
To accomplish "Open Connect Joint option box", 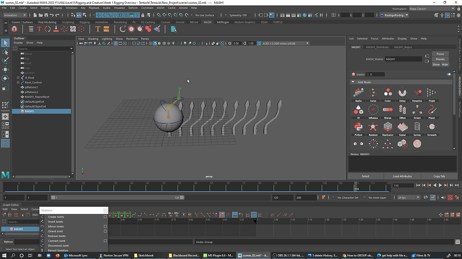I will click(105, 241).
